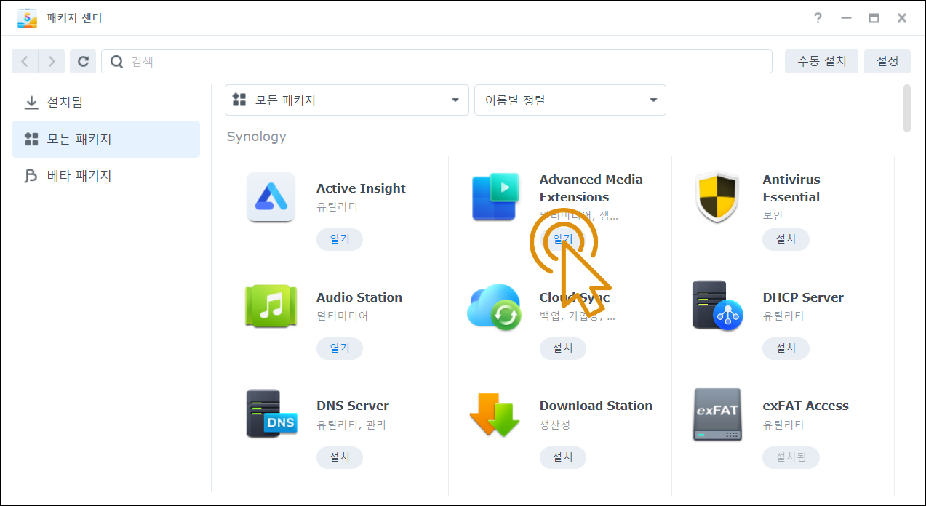Image resolution: width=926 pixels, height=506 pixels.
Task: Click the DHCP Server title
Action: 803,297
